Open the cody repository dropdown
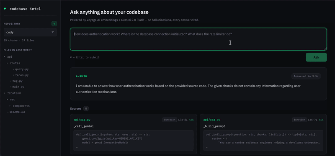The width and height of the screenshot is (335, 156). coord(30,32)
